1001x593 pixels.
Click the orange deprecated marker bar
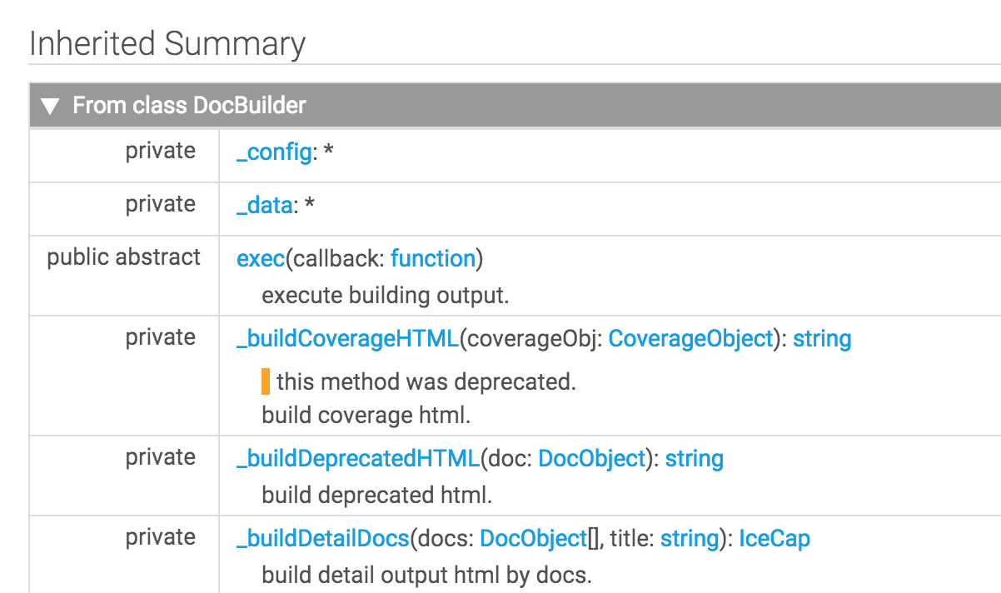click(266, 382)
